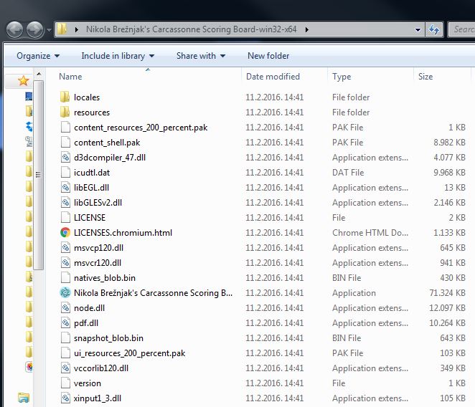
Task: Click the vccorlib120.dll file icon
Action: [x=65, y=368]
